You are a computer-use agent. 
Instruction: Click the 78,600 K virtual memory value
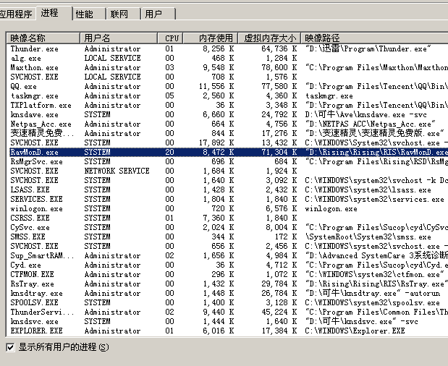pyautogui.click(x=279, y=68)
